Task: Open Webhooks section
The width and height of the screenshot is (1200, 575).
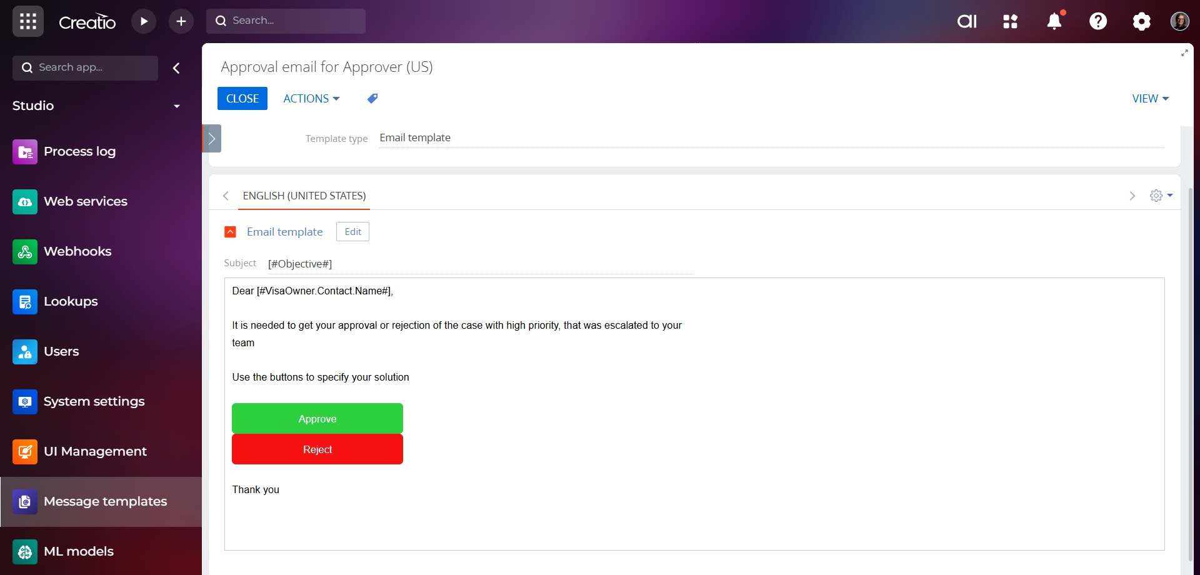Action: (x=101, y=252)
